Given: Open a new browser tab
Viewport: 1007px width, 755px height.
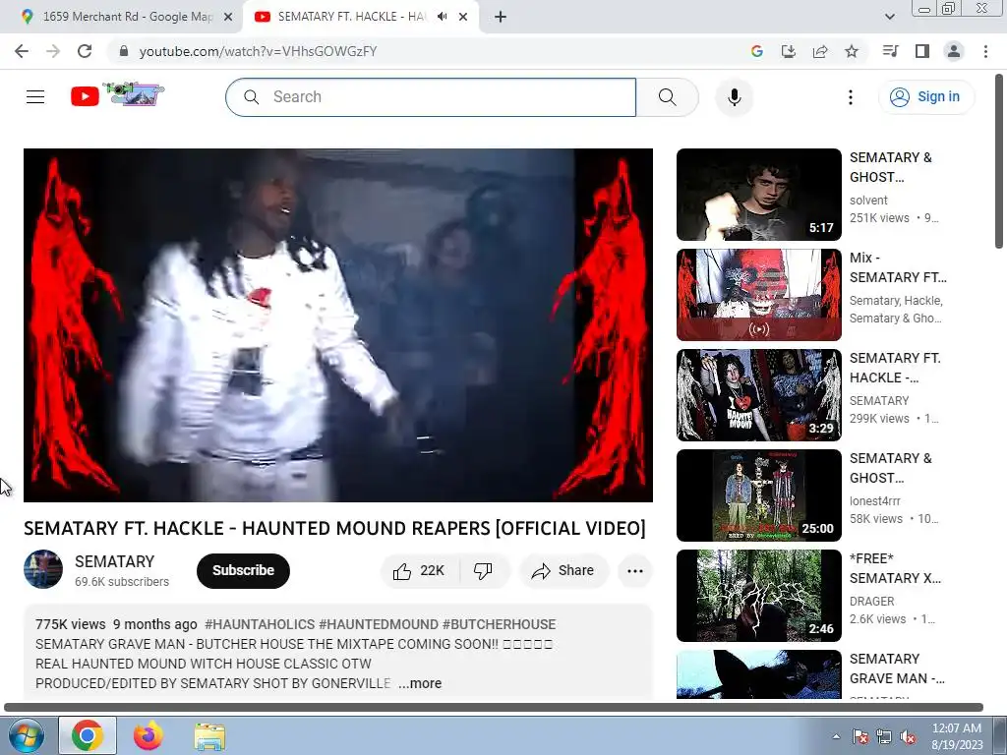Looking at the screenshot, I should [x=501, y=18].
